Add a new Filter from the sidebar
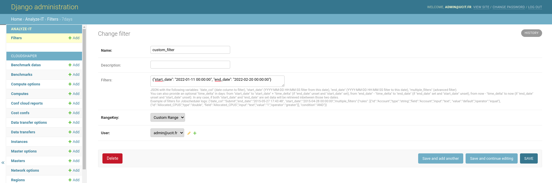Image resolution: width=552 pixels, height=183 pixels. coord(74,38)
